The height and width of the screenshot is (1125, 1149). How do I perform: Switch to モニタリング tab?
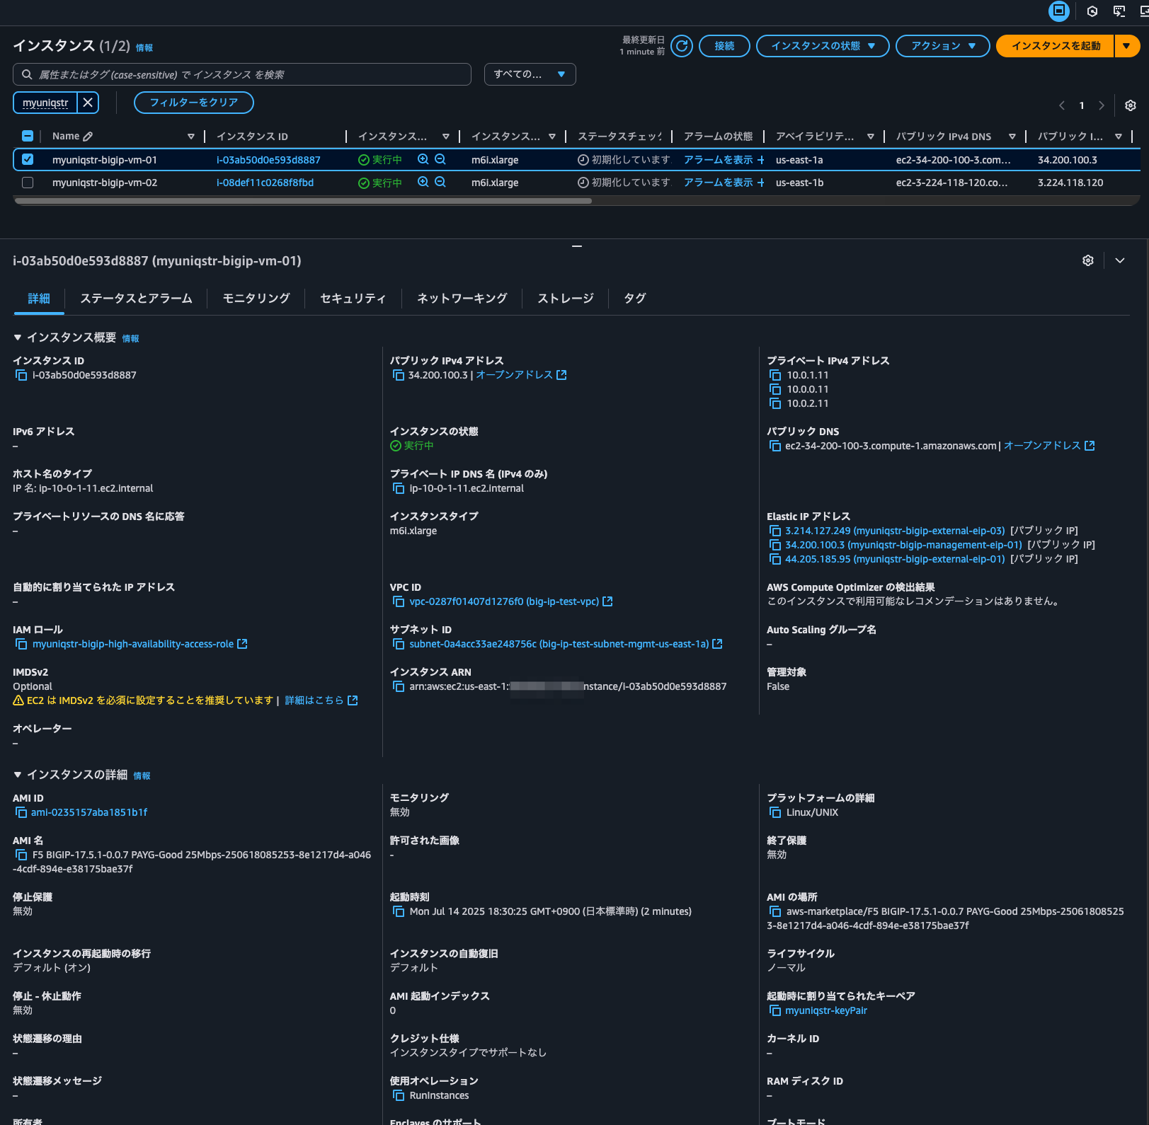tap(256, 299)
